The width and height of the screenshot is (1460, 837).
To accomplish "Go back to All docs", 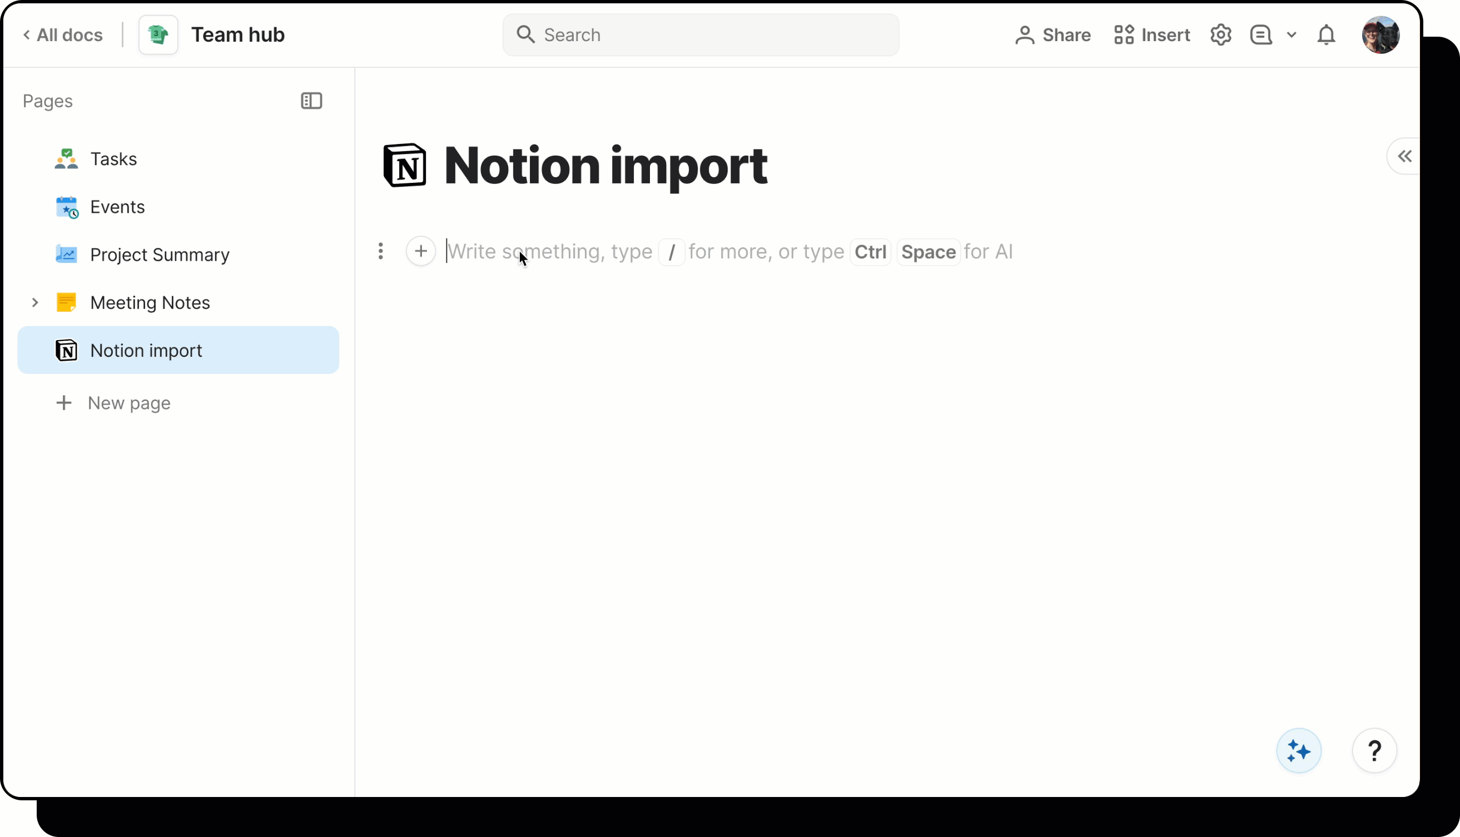I will pyautogui.click(x=63, y=35).
